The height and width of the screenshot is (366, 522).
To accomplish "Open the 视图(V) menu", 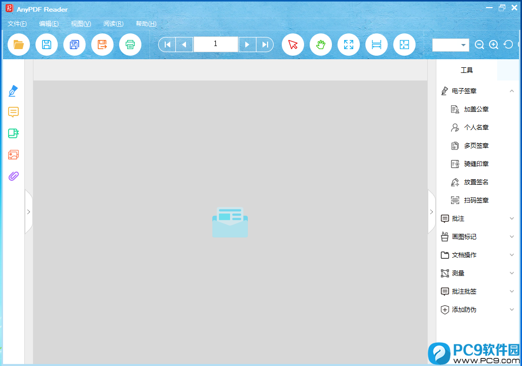I will point(81,24).
